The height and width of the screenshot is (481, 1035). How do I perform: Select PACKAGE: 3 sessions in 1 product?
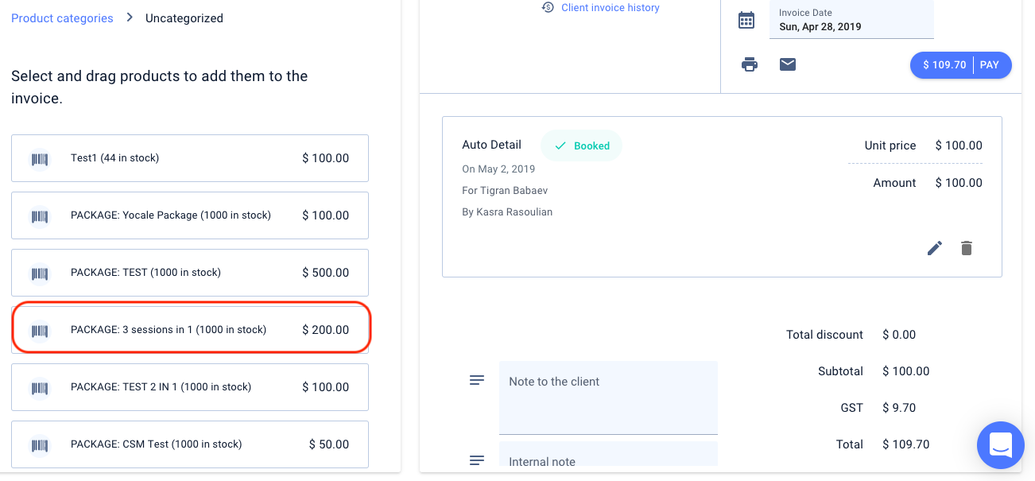tap(190, 330)
